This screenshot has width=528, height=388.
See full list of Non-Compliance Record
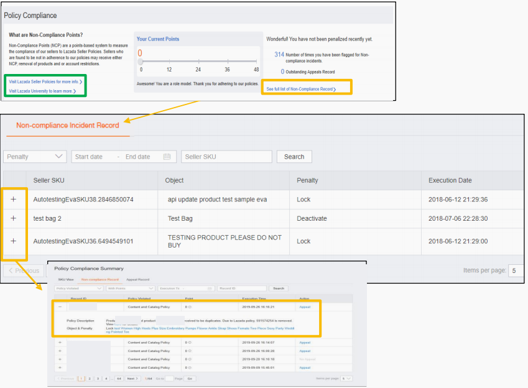coord(301,90)
